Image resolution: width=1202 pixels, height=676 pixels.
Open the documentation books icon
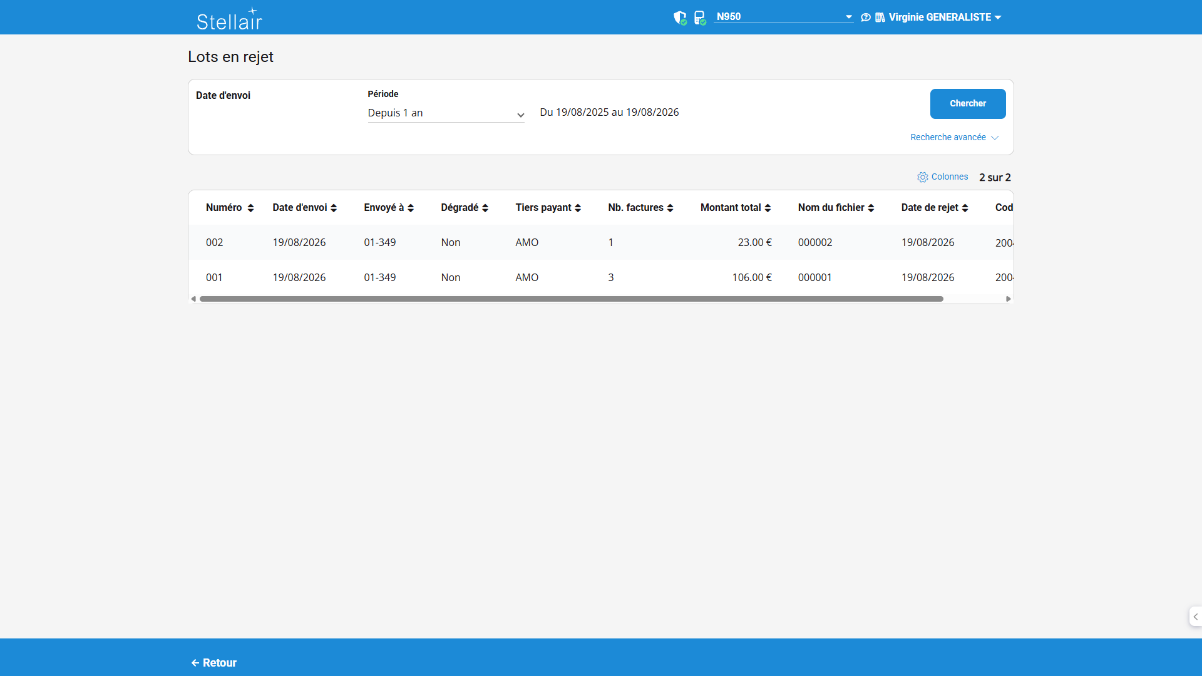click(880, 18)
